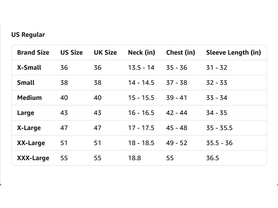The image size is (278, 208).
Task: Click neck value 13.5 - 14
Action: tap(141, 67)
